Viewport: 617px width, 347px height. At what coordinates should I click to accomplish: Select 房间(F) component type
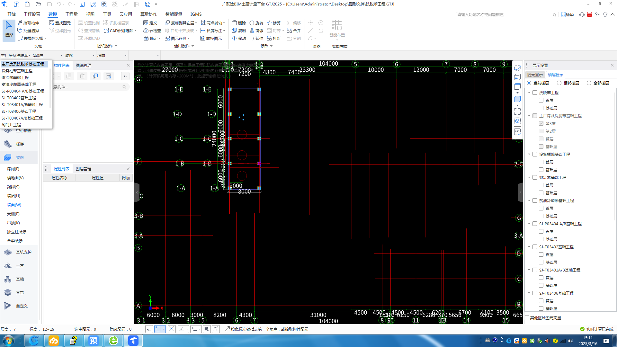click(13, 169)
